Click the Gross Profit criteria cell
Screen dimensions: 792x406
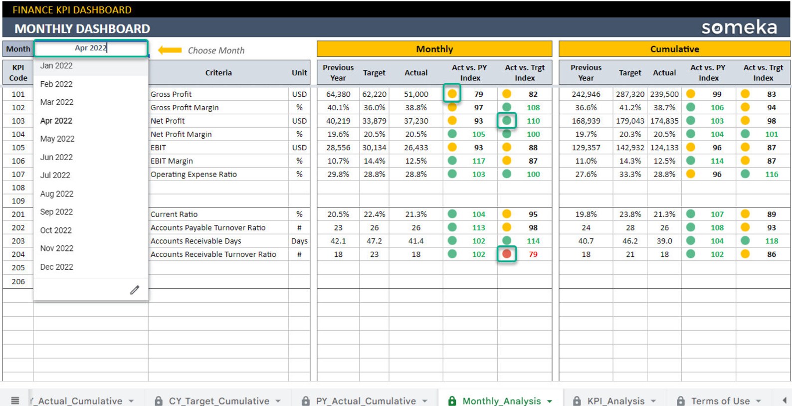(218, 94)
